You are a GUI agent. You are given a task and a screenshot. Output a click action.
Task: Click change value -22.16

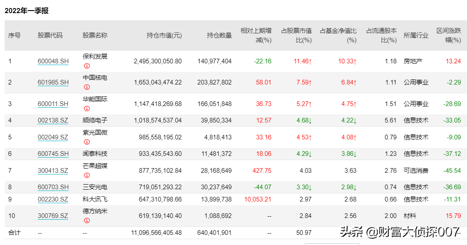click(263, 61)
